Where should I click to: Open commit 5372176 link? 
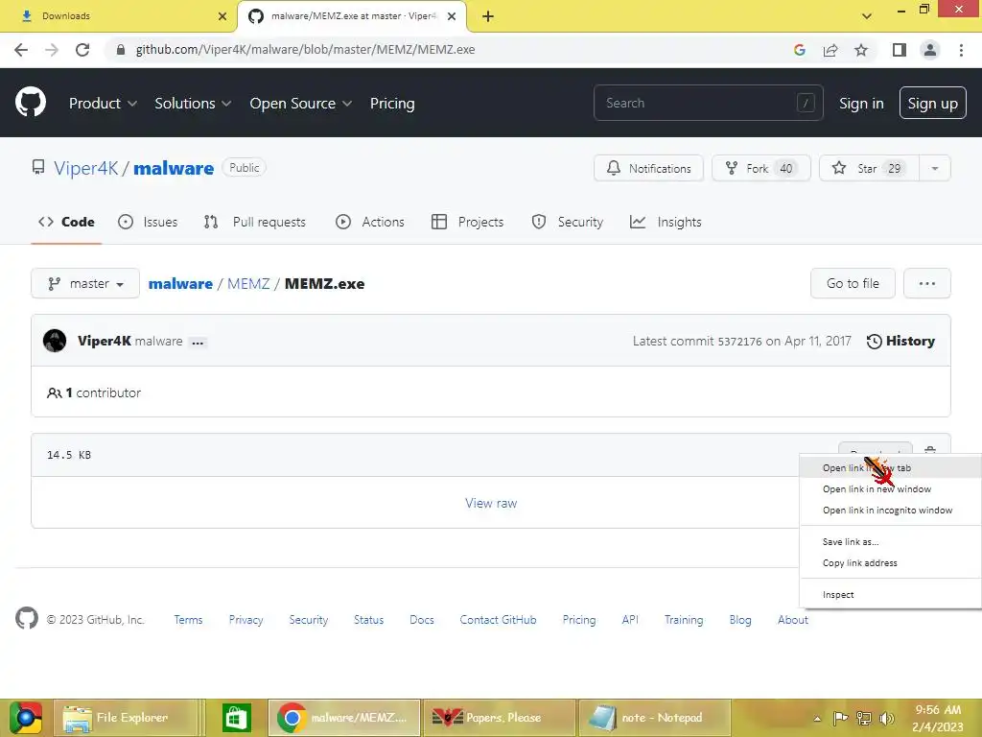739,342
